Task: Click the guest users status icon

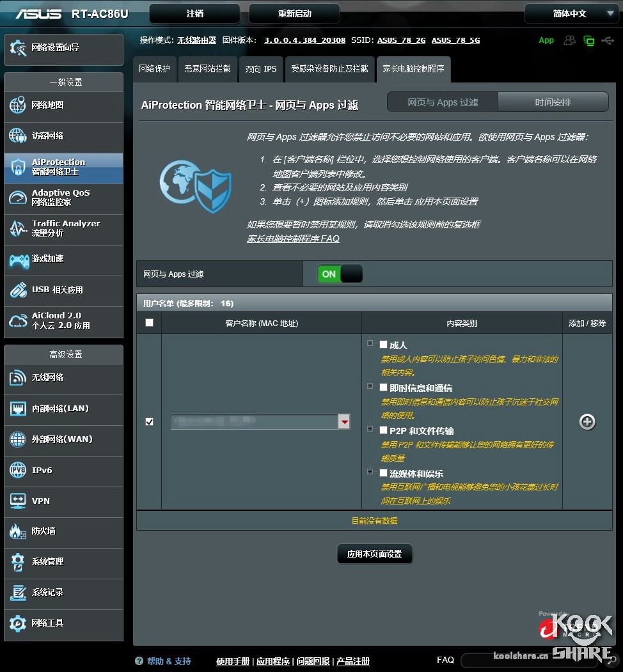Action: tap(569, 40)
